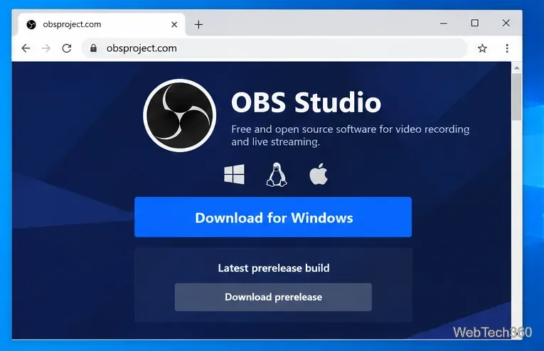Close the Chrome window
This screenshot has width=544, height=351.
(x=506, y=23)
